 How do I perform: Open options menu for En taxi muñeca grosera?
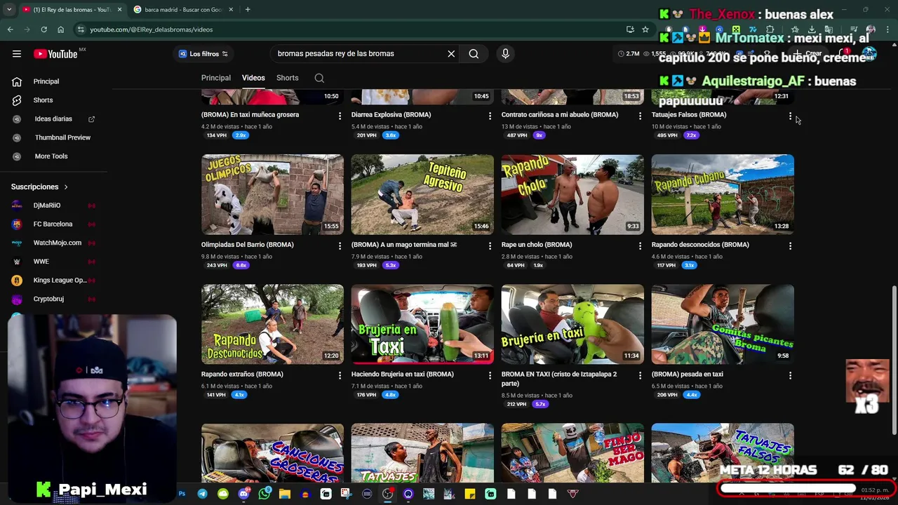pos(340,116)
